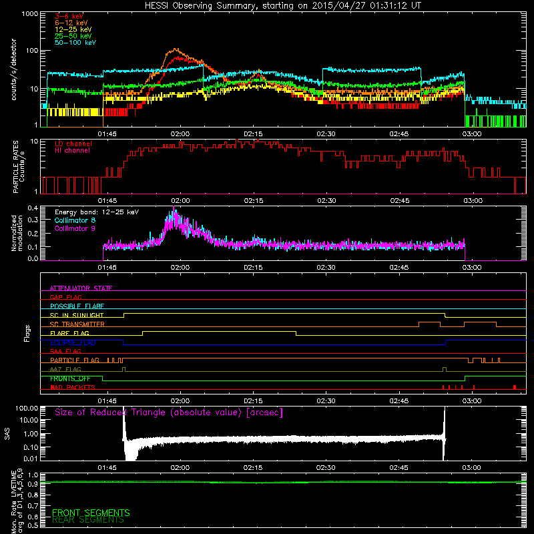The width and height of the screenshot is (534, 534).
Task: Click the SAA FLAG label
Action: tap(65, 351)
